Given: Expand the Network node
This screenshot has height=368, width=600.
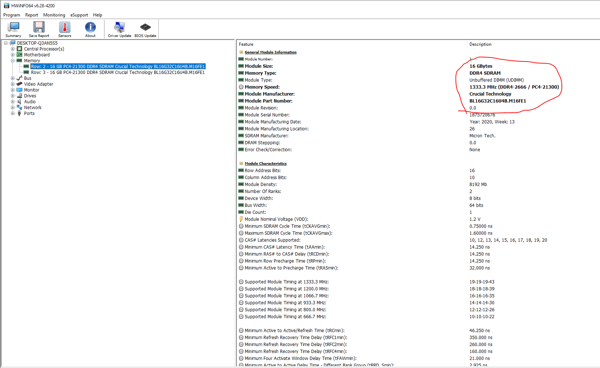Looking at the screenshot, I should 12,107.
